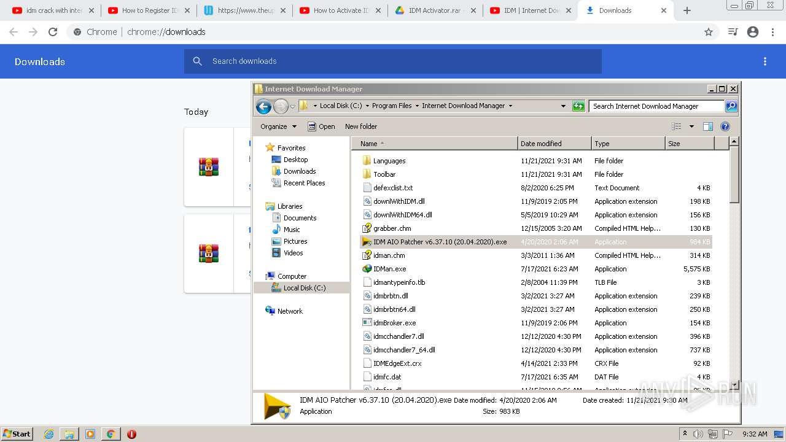This screenshot has width=786, height=442.
Task: Expand the Program Files breadcrumb arrow
Action: [417, 106]
